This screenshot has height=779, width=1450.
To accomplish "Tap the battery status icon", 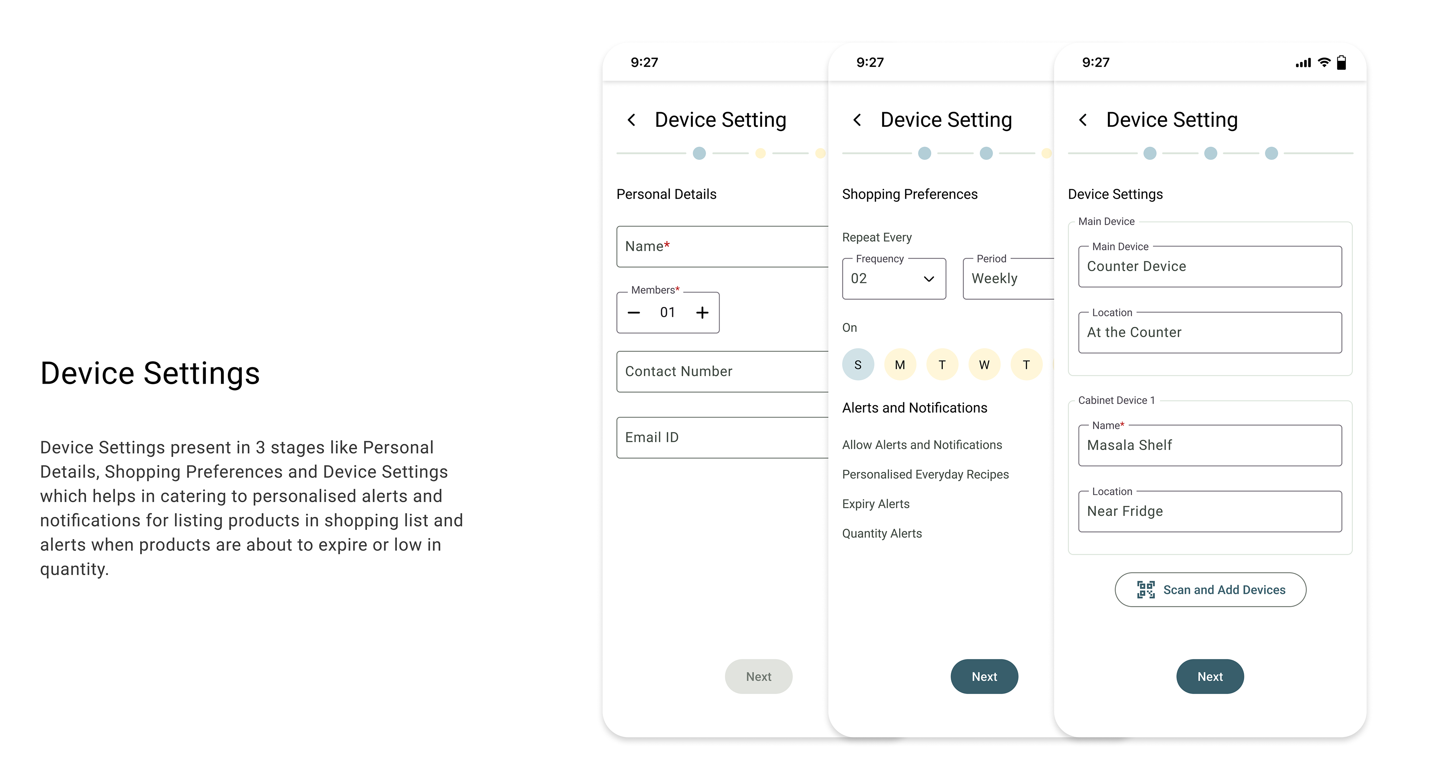I will [1342, 62].
